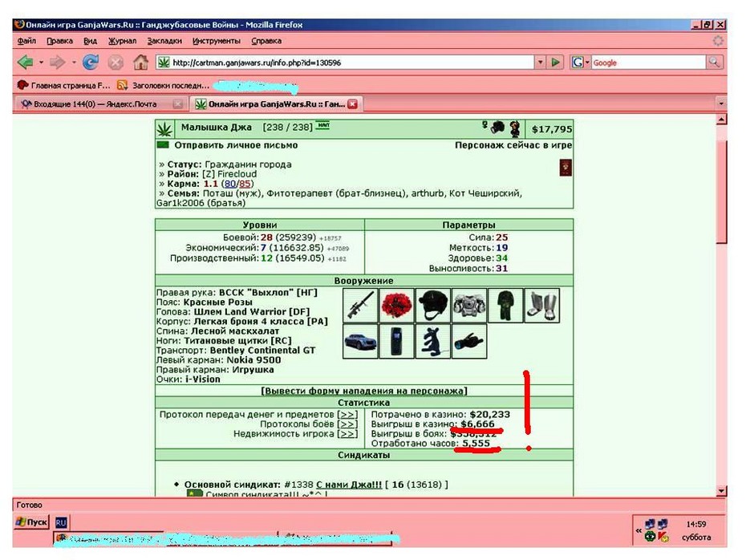The height and width of the screenshot is (560, 746).
Task: Close the Яндекс.Почта tab
Action: click(177, 103)
